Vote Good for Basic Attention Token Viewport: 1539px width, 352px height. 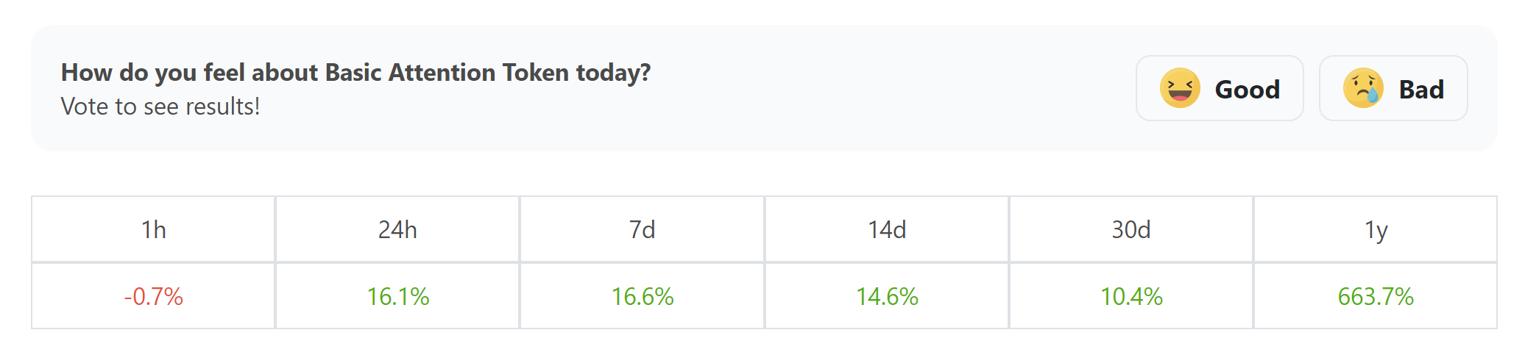(1220, 88)
